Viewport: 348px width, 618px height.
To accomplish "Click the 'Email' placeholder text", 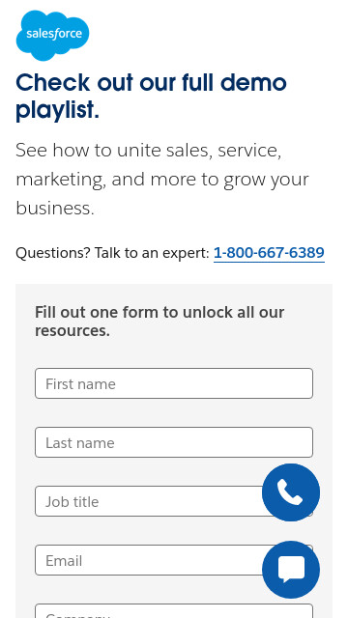I will click(64, 561).
